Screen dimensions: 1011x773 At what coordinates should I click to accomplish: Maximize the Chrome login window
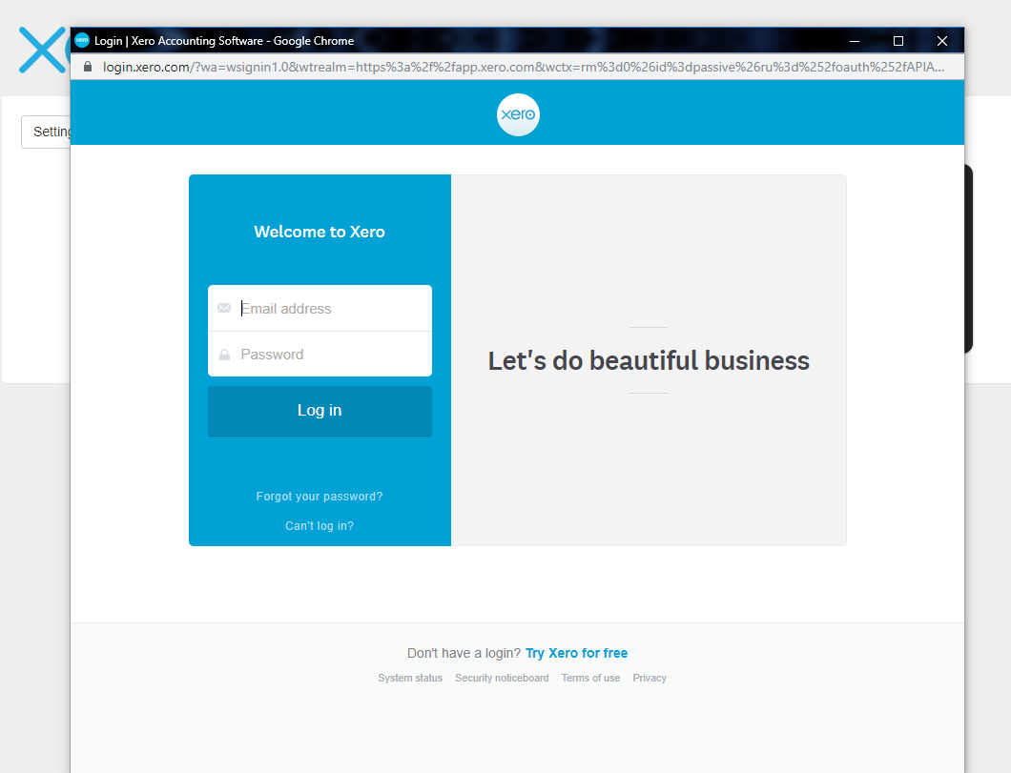click(x=898, y=41)
